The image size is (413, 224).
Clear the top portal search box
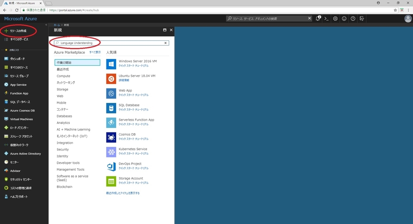(309, 19)
